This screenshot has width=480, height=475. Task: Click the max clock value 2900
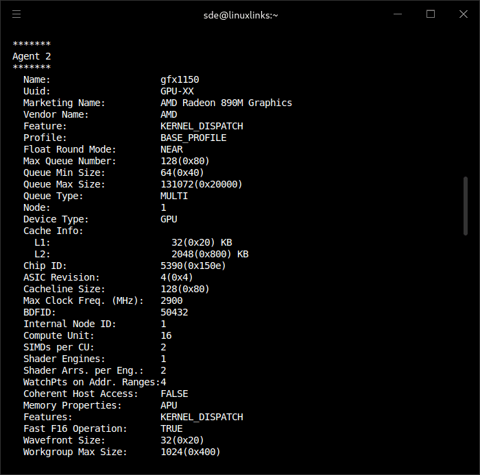pos(171,300)
